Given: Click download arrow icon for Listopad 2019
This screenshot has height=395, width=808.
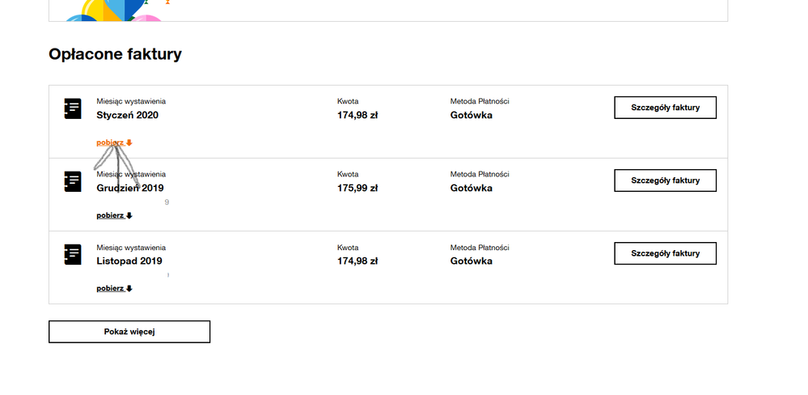Looking at the screenshot, I should click(129, 289).
